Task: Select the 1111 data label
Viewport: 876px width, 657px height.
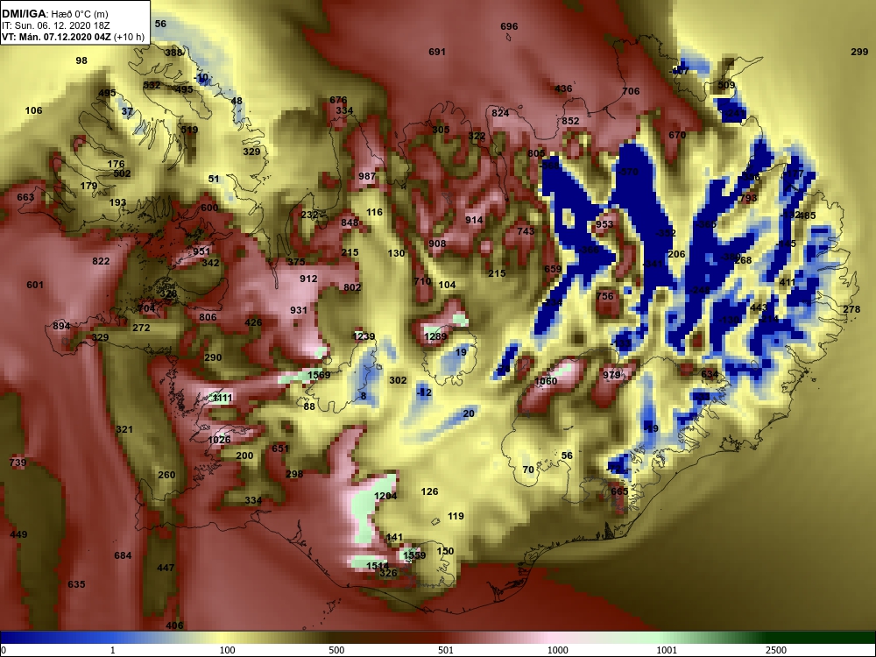Action: [x=222, y=397]
